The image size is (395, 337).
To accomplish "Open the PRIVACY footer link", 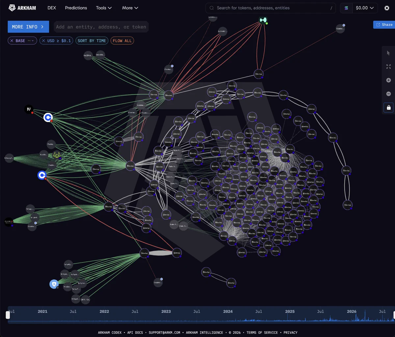I will pos(290,333).
